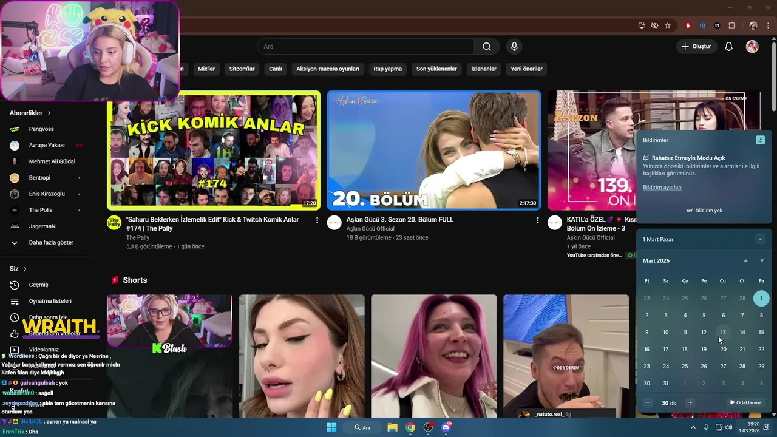Select the Mix'ler filter chip
The width and height of the screenshot is (777, 437).
pyautogui.click(x=206, y=69)
